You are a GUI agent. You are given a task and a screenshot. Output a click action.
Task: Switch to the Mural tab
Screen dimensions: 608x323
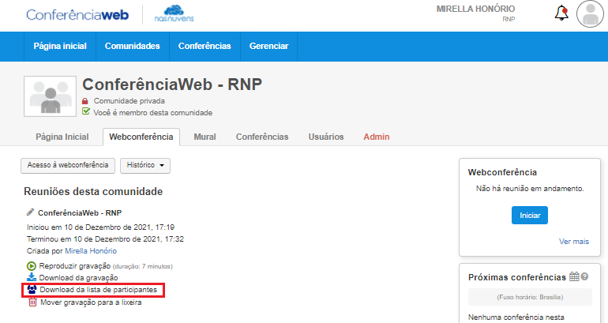205,137
